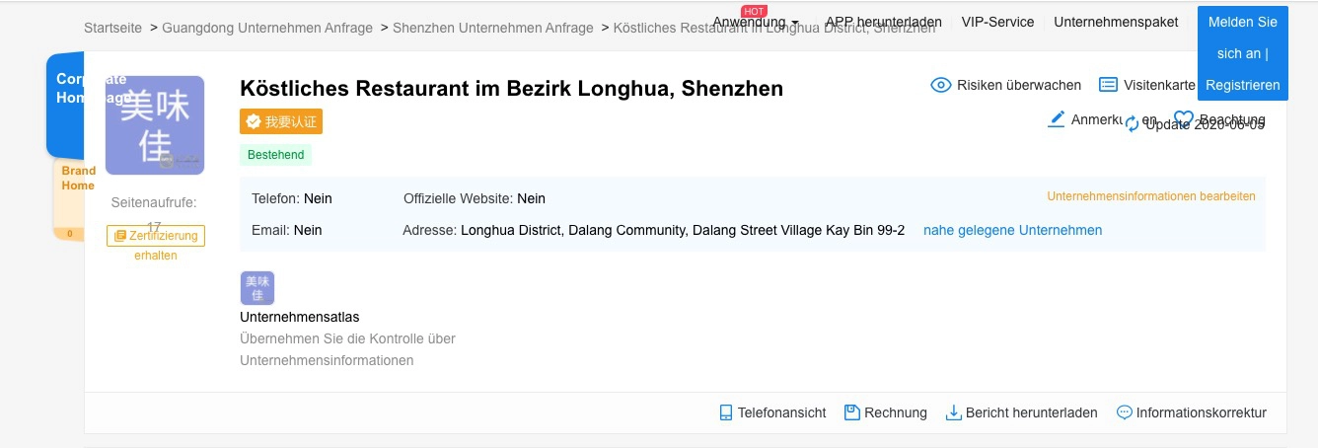Open the Unternehmenspaket menu item
The height and width of the screenshot is (448, 1318).
tap(1116, 22)
